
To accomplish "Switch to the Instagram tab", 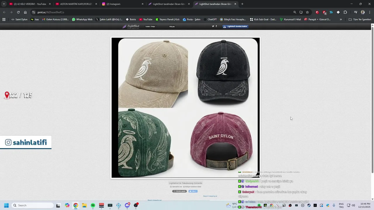I will point(122,4).
